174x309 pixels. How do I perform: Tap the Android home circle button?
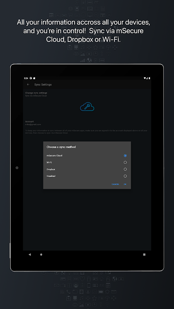click(41, 255)
